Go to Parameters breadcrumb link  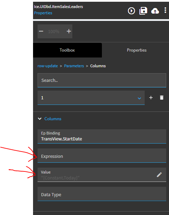point(74,66)
